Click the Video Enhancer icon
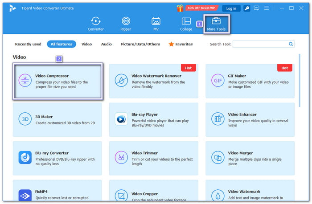Viewport: 312px width, 204px height. pos(218,119)
